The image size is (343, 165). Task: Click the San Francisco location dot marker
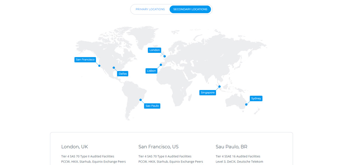[x=99, y=66]
